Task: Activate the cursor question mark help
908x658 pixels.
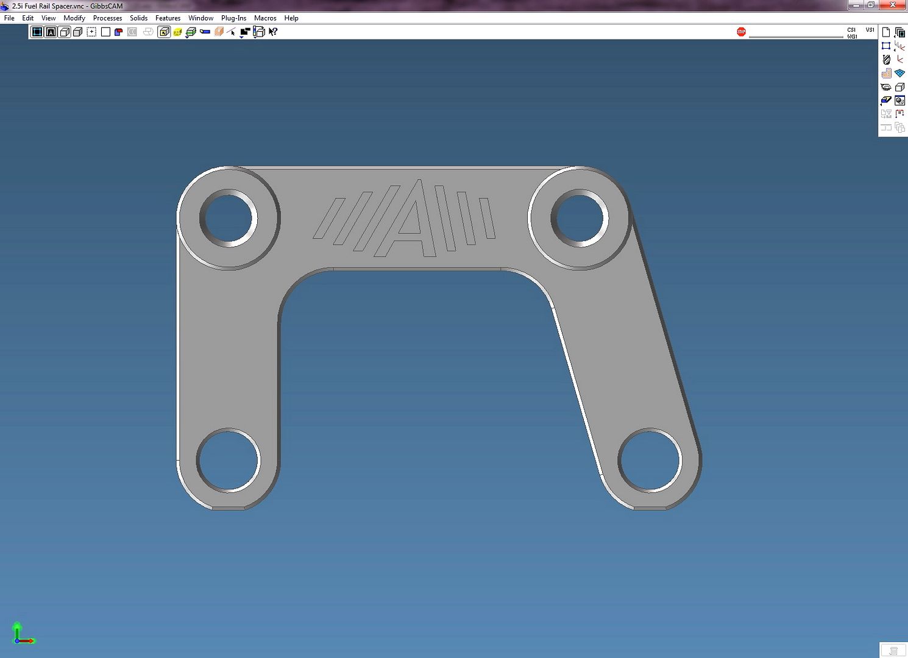Action: pyautogui.click(x=273, y=32)
